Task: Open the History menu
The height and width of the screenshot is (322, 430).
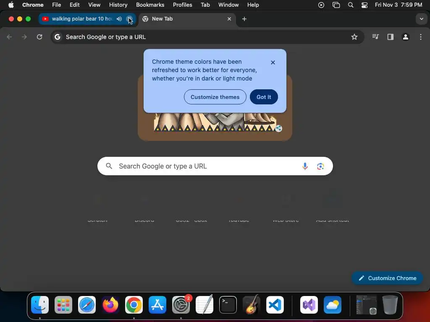Action: pyautogui.click(x=118, y=5)
